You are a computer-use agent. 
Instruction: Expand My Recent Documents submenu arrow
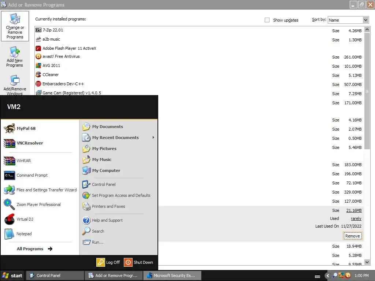tap(153, 138)
